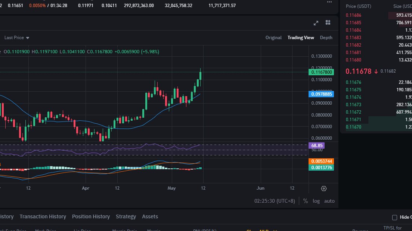Click the 292,873,363.00 volume figure
Screen dimensions: 412x231
(x=139, y=6)
